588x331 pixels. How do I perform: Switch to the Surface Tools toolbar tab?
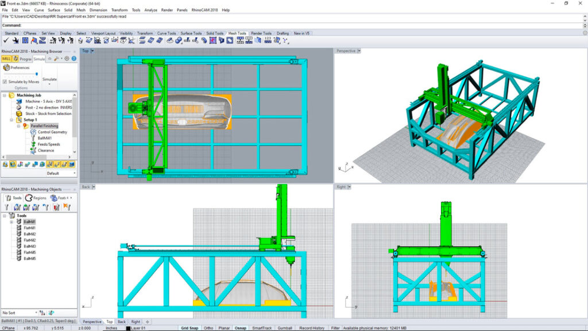pos(192,33)
